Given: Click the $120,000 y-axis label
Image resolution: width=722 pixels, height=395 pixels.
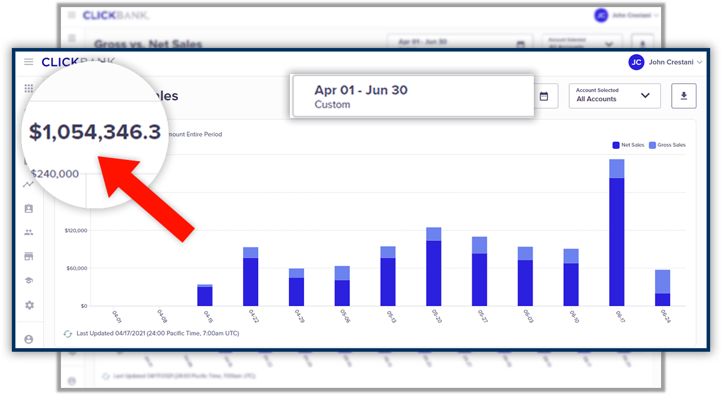Looking at the screenshot, I should point(76,230).
